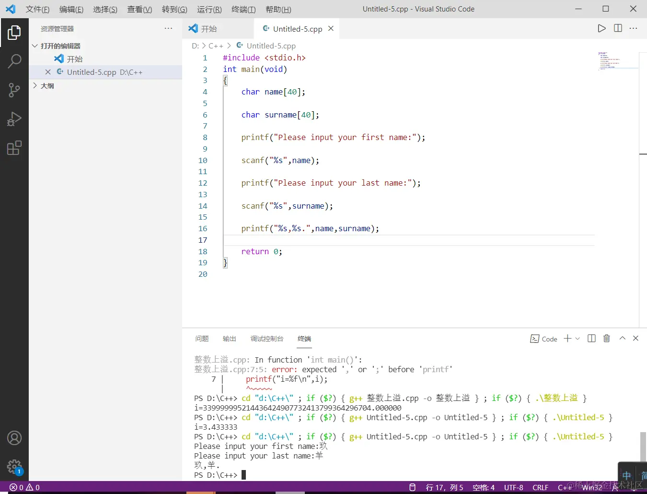647x494 pixels.
Task: Select the Code terminal instance label
Action: coord(544,339)
